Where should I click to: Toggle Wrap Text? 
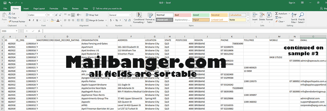(x=92, y=15)
